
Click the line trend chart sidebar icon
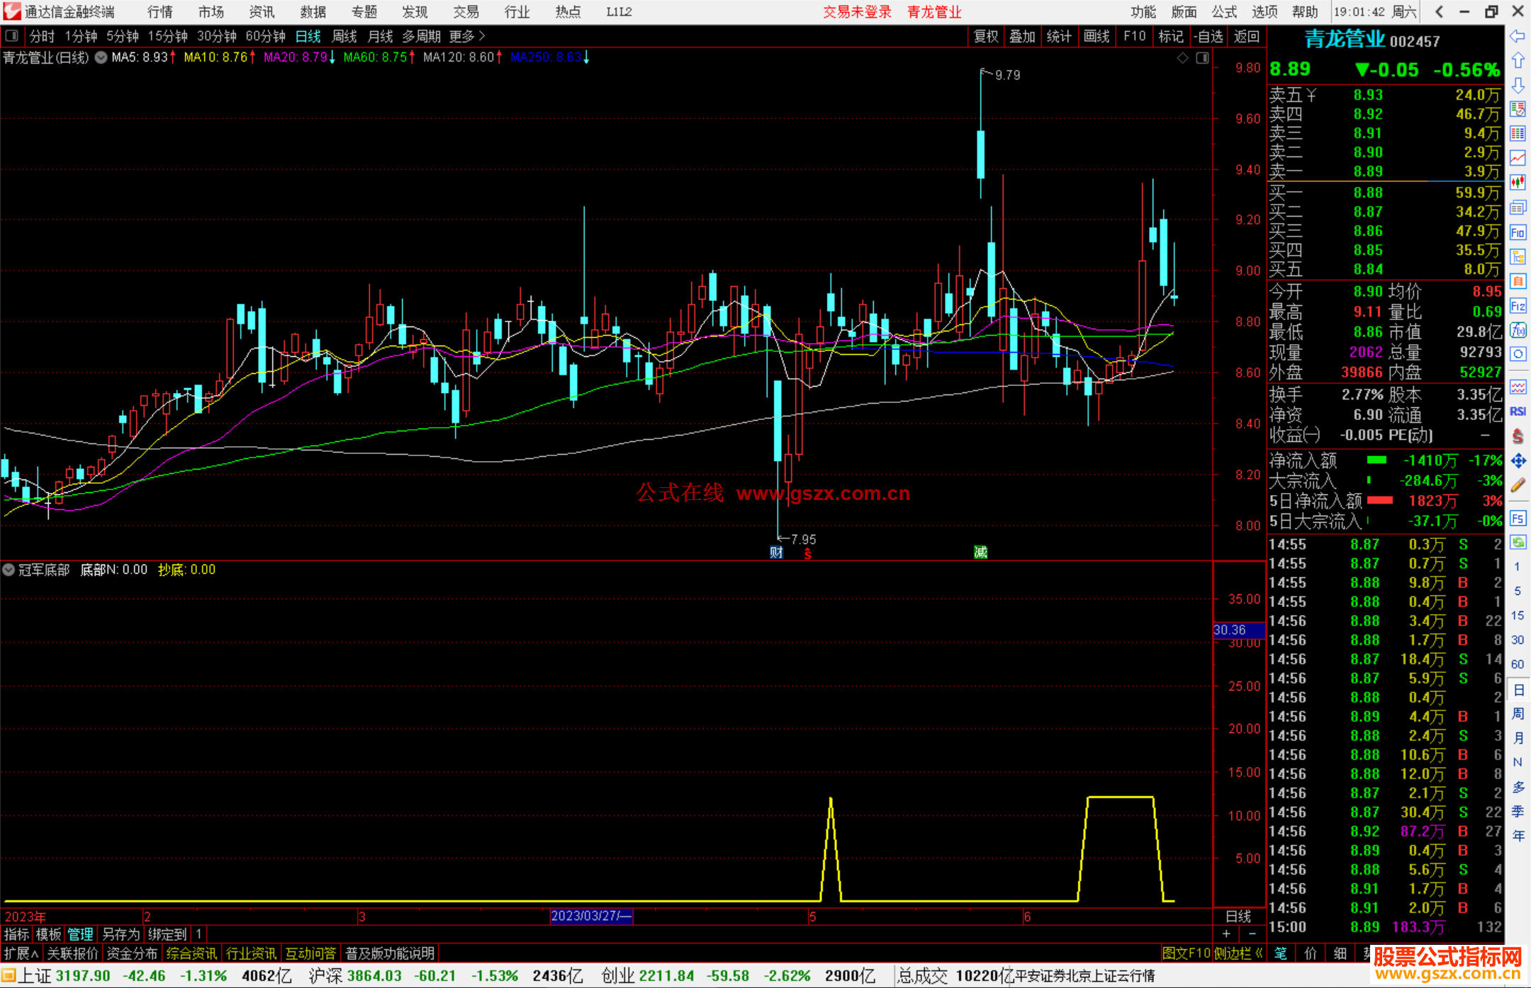pos(1518,158)
